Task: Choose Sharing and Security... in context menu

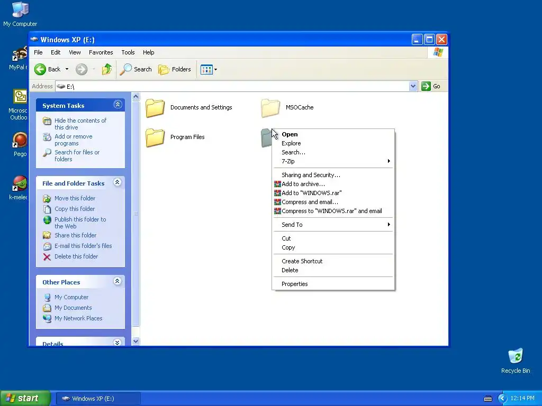Action: pos(333,175)
